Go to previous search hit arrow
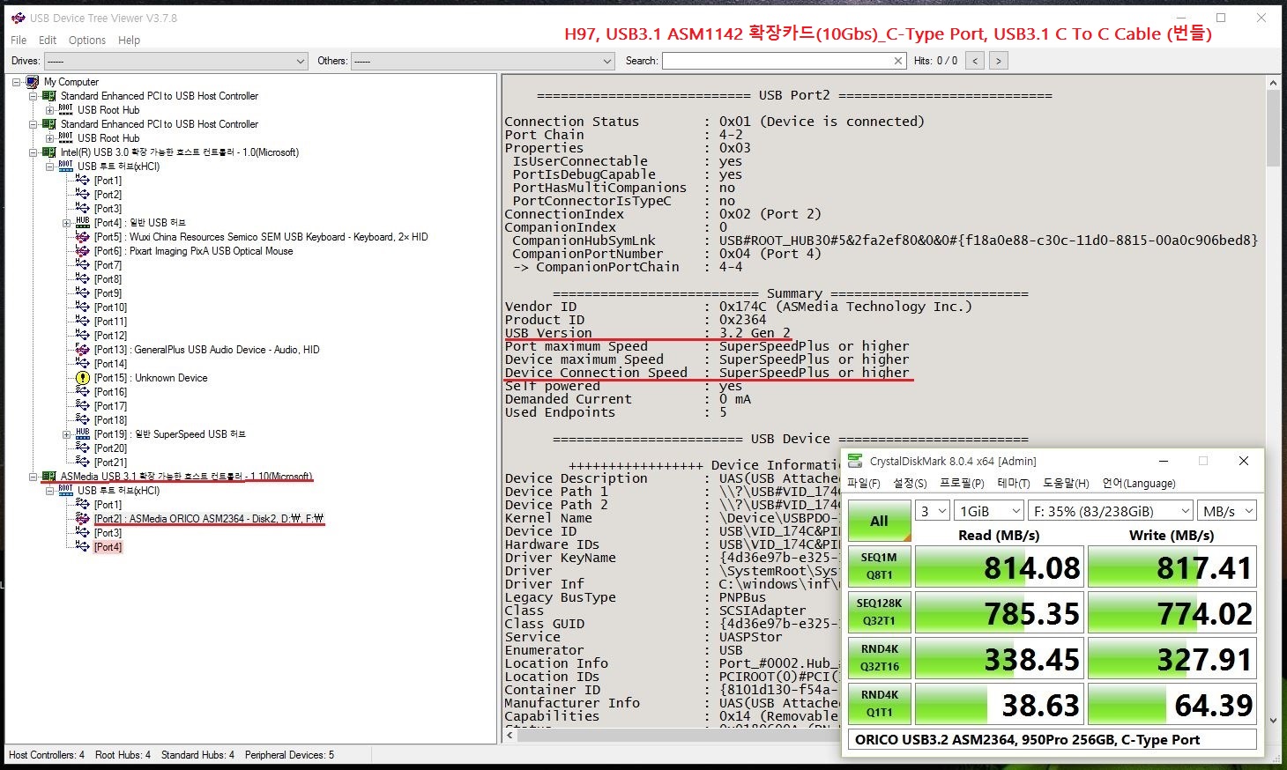Screen dimensions: 1287x770 [975, 61]
